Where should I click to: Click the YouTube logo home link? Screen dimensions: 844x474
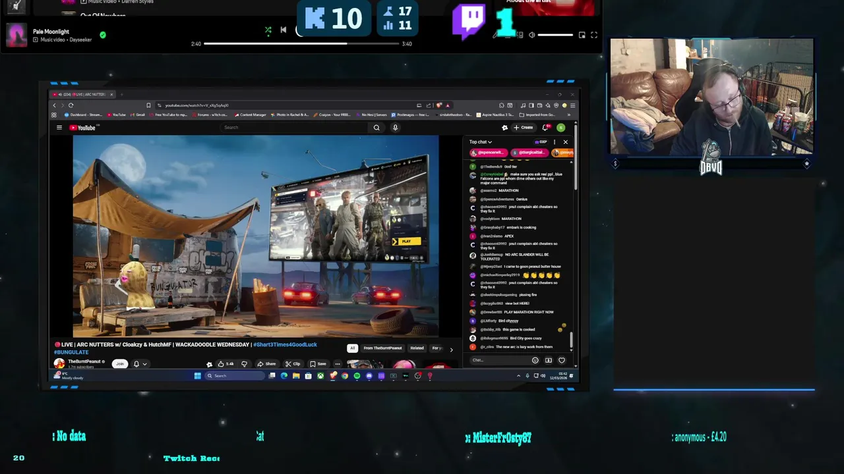tap(82, 128)
